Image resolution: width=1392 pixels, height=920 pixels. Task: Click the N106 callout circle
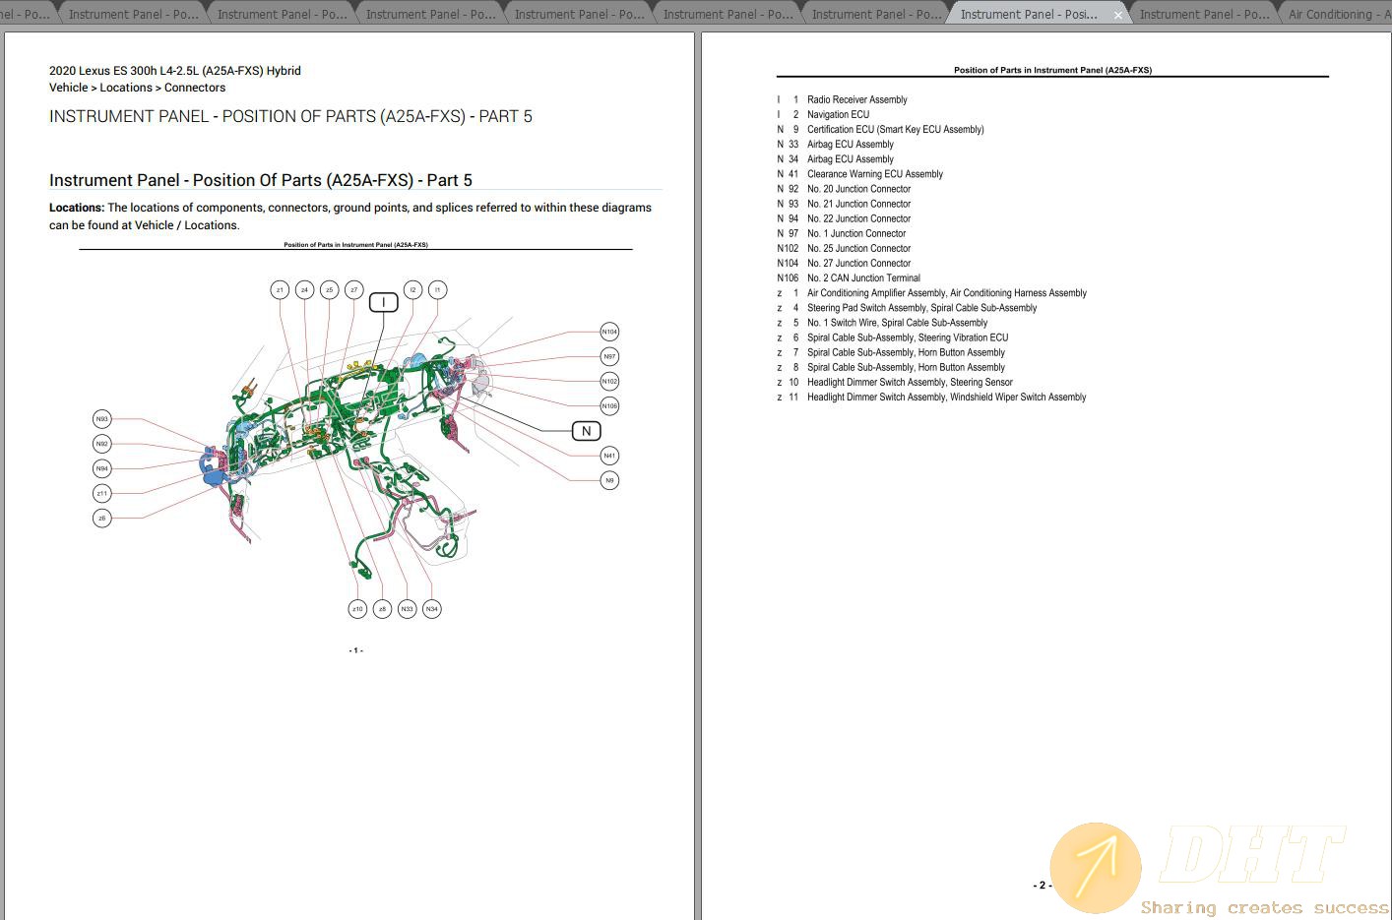[x=609, y=405]
